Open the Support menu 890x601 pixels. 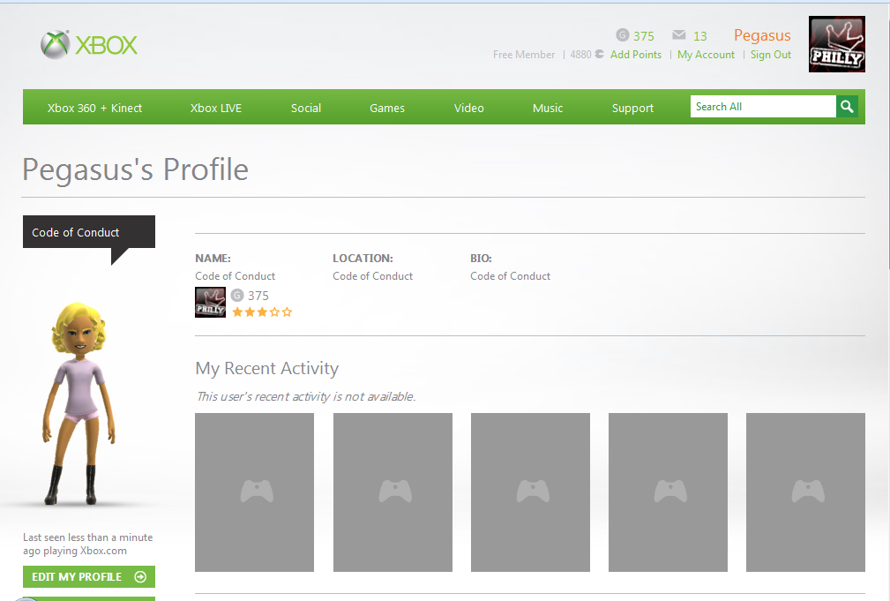point(632,108)
